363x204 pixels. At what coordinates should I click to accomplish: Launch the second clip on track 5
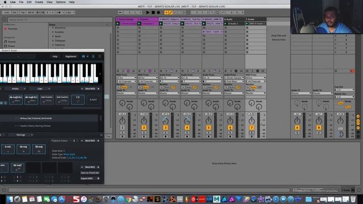(204, 32)
